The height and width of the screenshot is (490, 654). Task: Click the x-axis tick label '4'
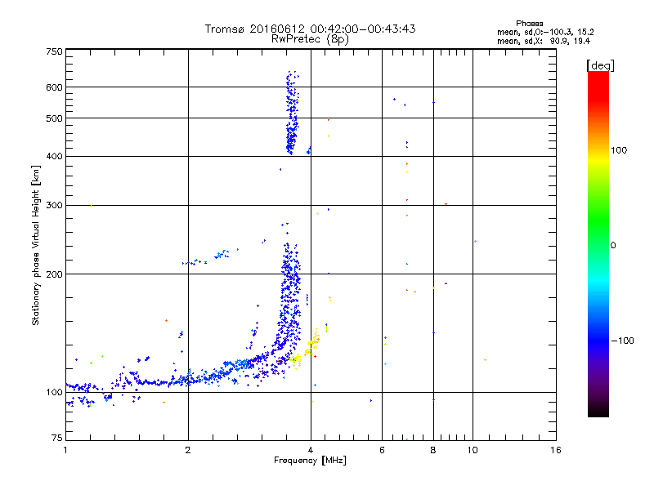tap(311, 450)
